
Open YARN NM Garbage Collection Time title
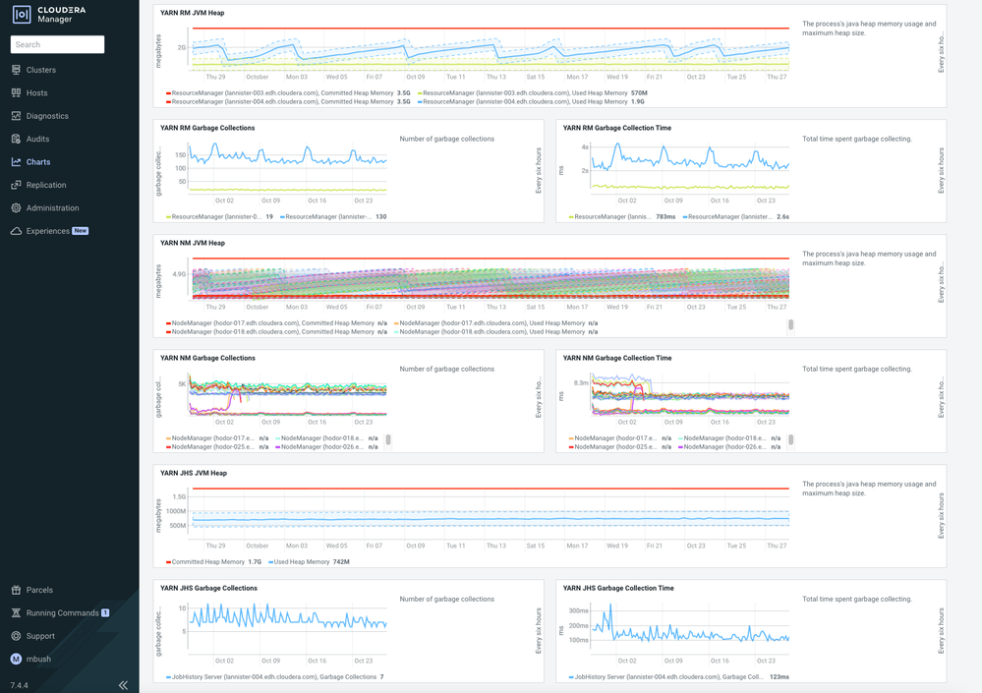point(617,358)
